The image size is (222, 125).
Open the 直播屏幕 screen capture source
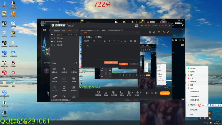(98, 93)
